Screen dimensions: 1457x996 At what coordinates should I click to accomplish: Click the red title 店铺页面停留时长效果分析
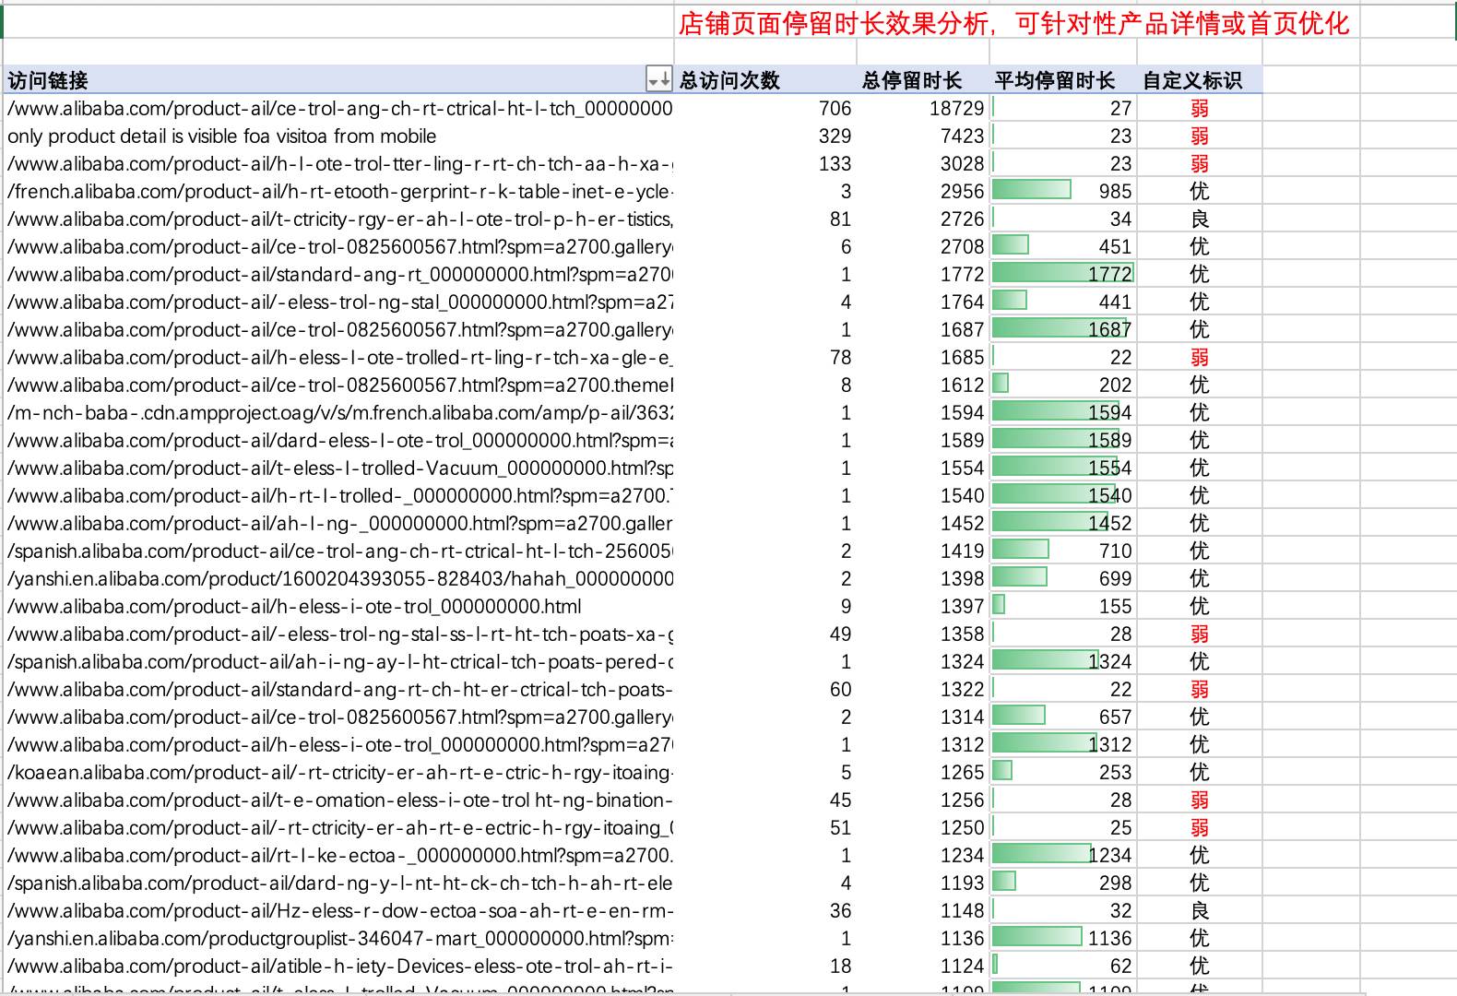tap(1013, 23)
